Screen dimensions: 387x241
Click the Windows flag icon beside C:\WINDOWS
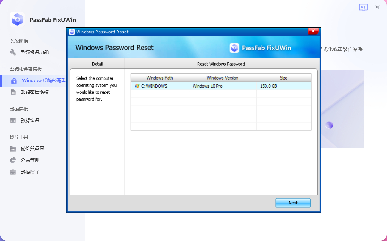[x=137, y=86]
